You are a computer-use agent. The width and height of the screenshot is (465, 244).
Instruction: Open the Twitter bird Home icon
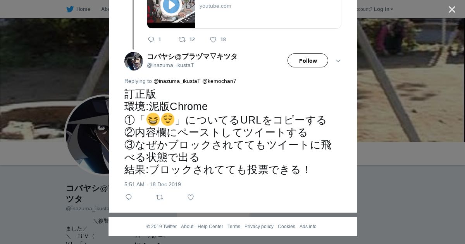tap(70, 9)
